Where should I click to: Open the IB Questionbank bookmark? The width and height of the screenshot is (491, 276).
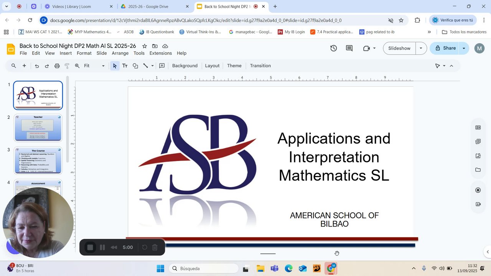[x=157, y=32]
